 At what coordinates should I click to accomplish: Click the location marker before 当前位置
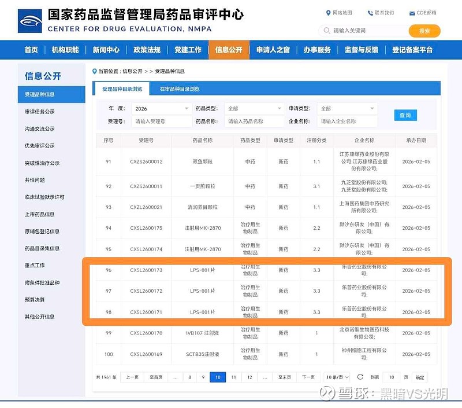(x=95, y=71)
